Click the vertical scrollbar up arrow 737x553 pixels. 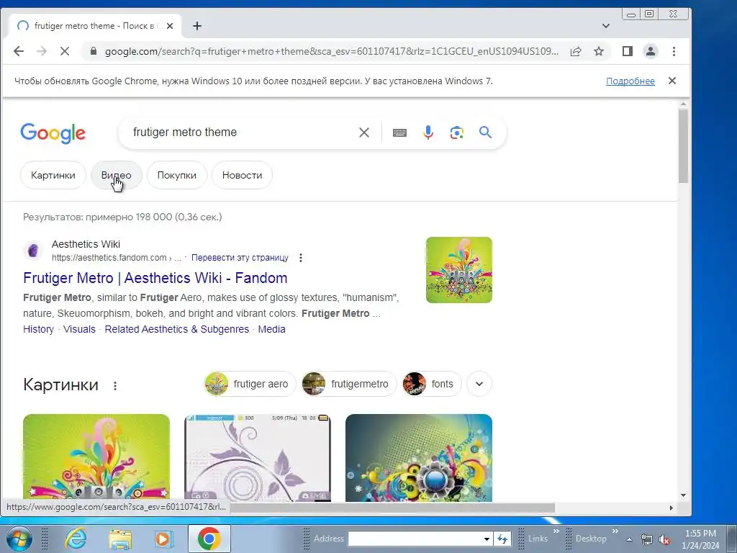(684, 104)
